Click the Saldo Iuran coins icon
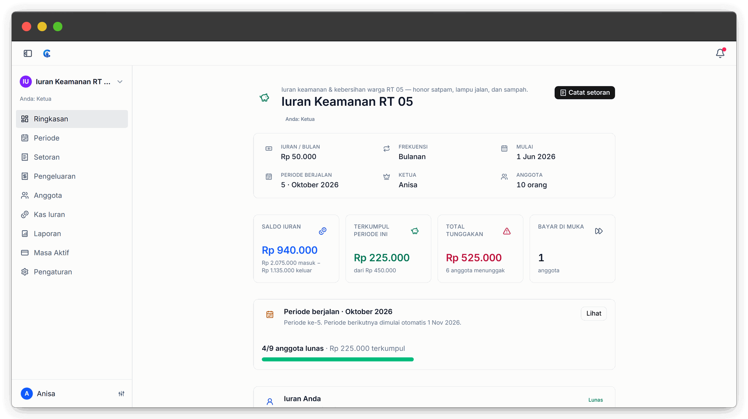 pyautogui.click(x=323, y=231)
